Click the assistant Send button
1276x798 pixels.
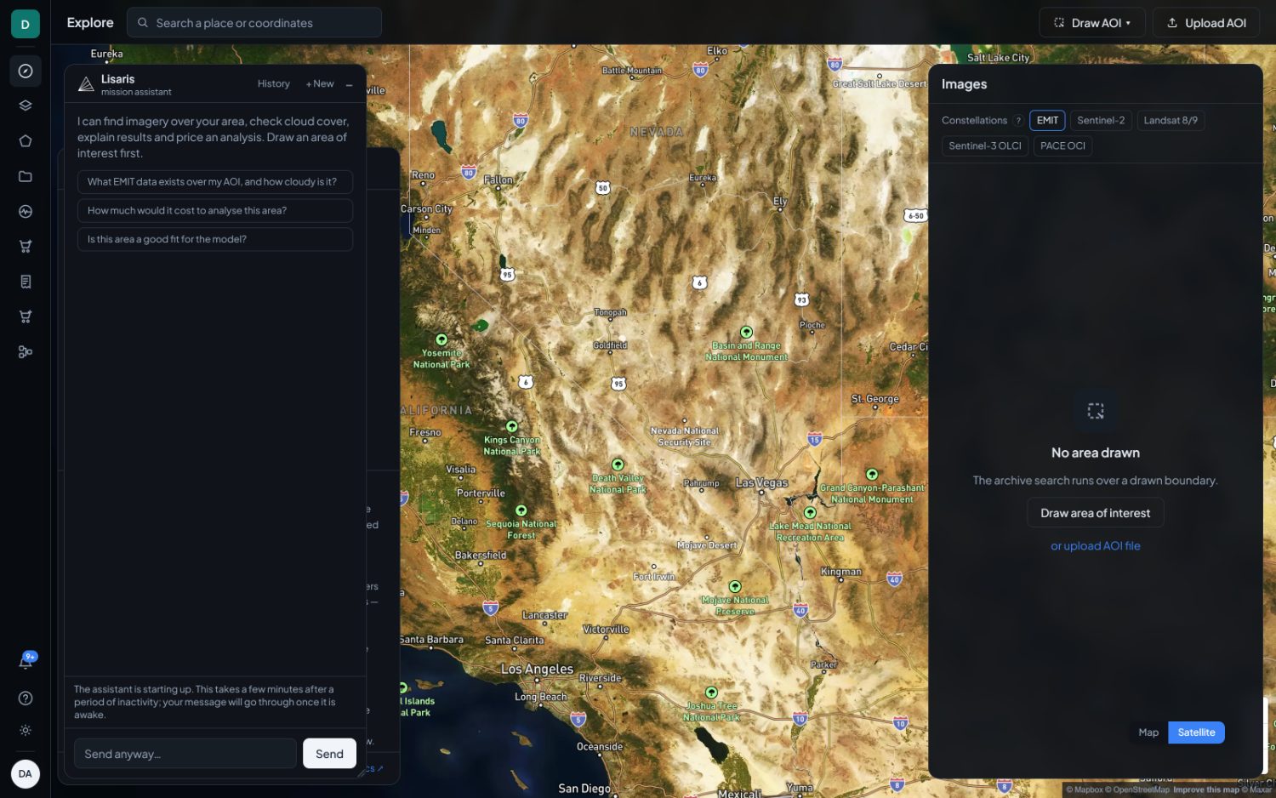click(329, 754)
